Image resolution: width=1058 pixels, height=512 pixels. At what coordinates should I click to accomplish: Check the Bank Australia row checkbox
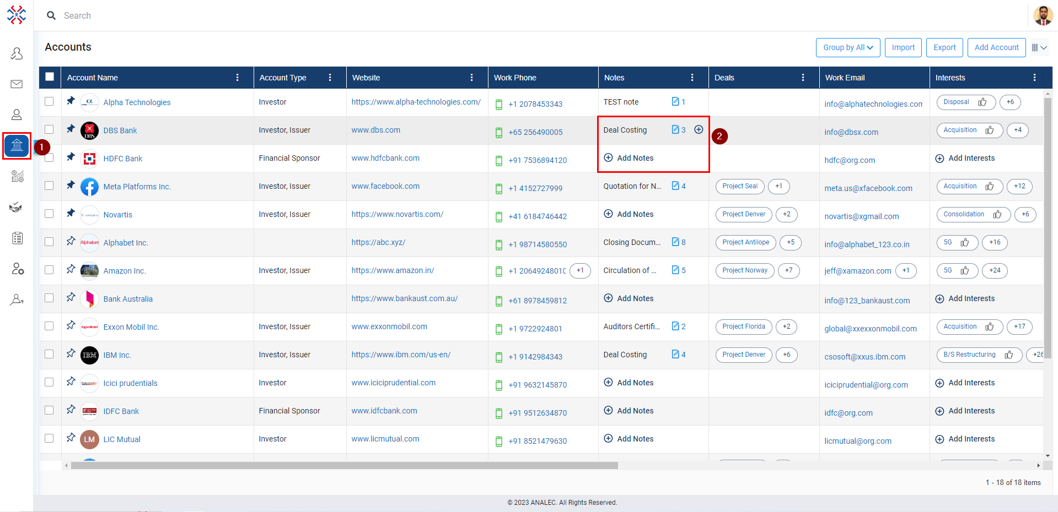(x=49, y=298)
